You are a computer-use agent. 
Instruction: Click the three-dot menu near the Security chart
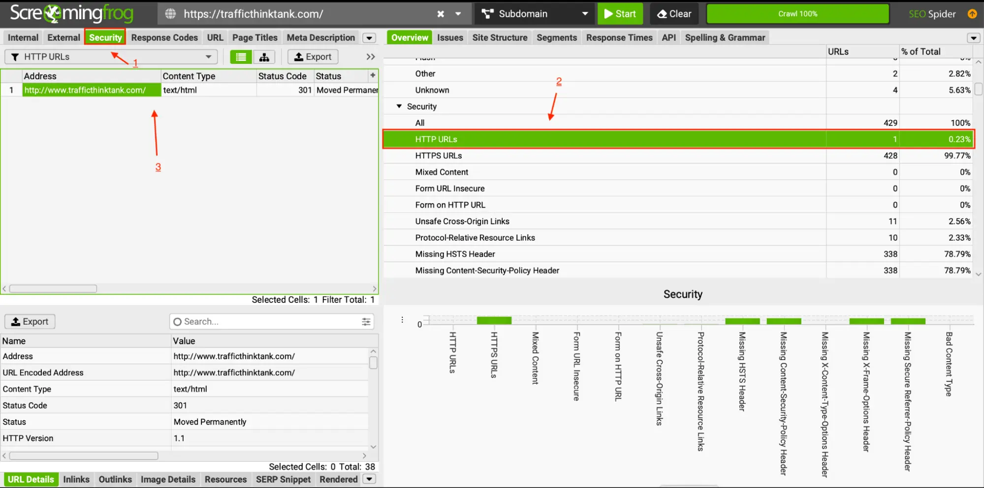(402, 320)
